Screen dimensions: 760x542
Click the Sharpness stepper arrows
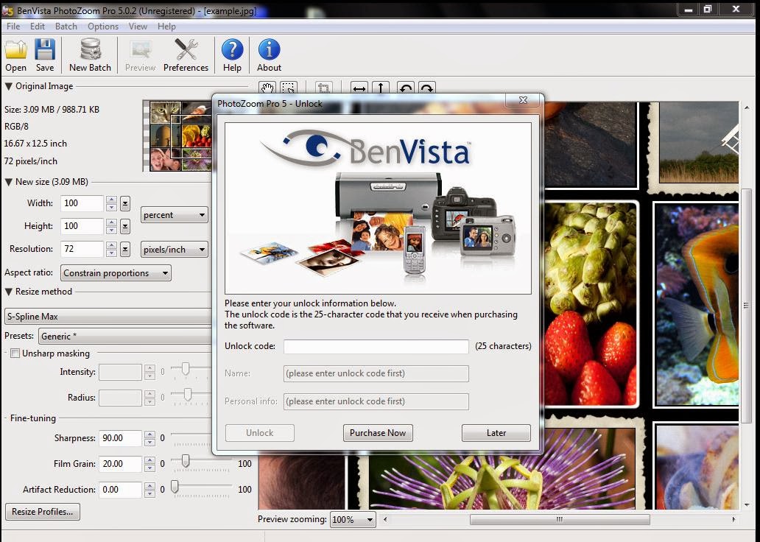tap(149, 438)
